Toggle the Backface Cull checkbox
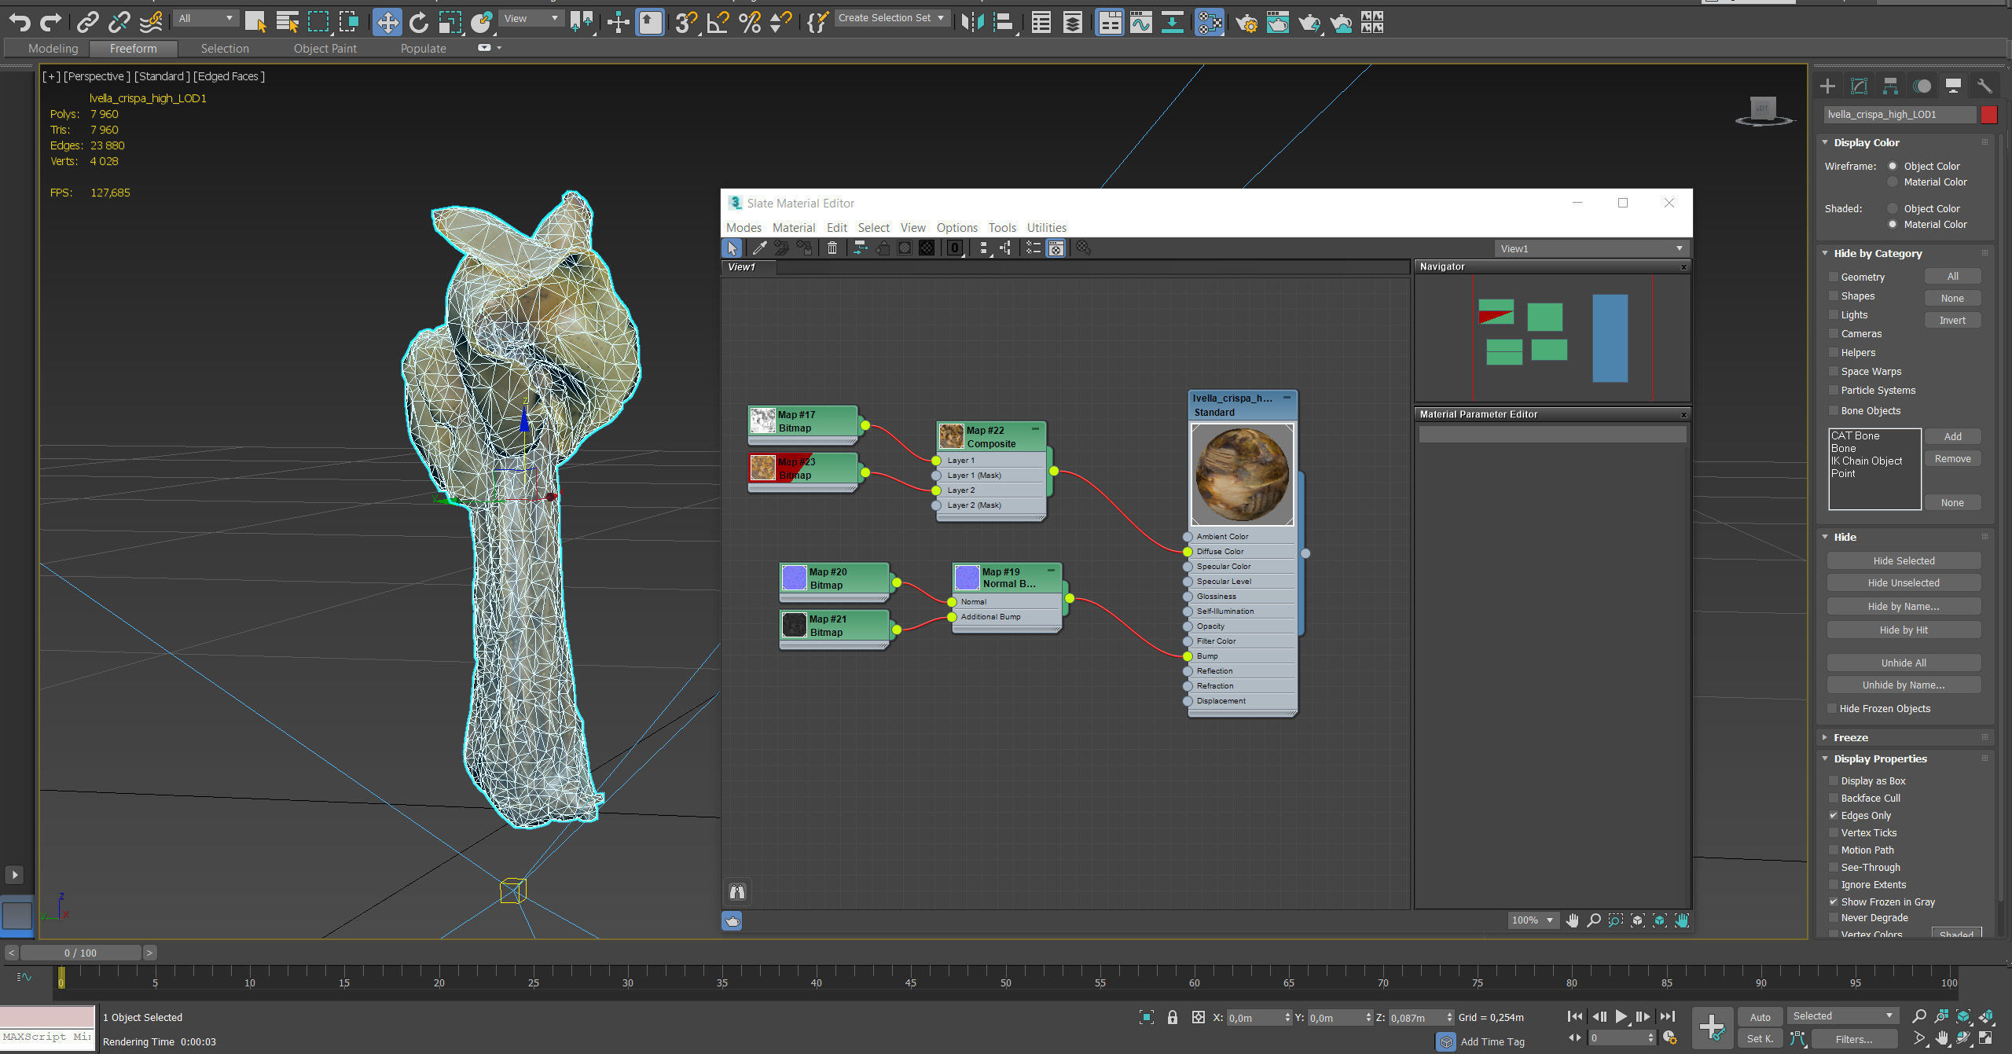 tap(1833, 798)
